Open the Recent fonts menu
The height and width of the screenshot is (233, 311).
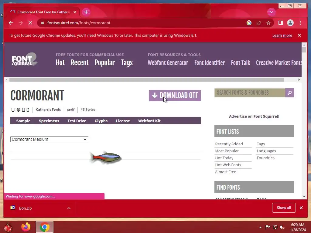click(x=80, y=62)
